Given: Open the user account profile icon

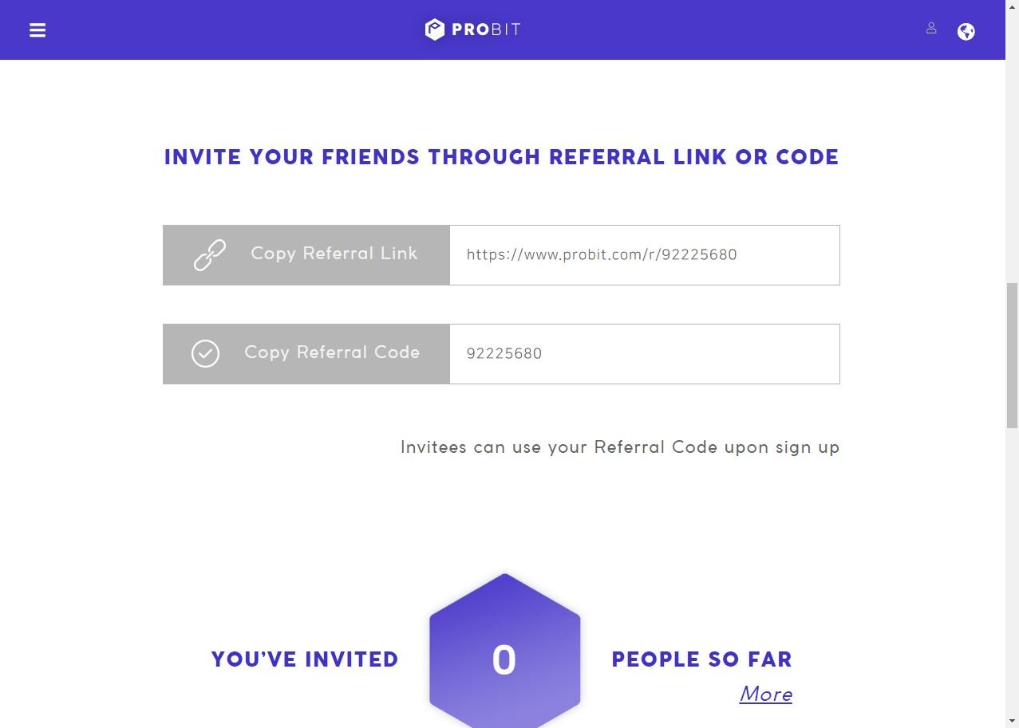Looking at the screenshot, I should [931, 29].
